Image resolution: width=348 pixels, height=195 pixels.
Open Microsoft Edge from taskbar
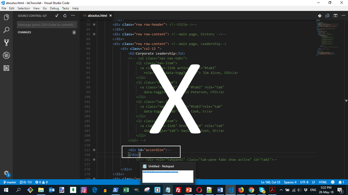tap(94, 190)
